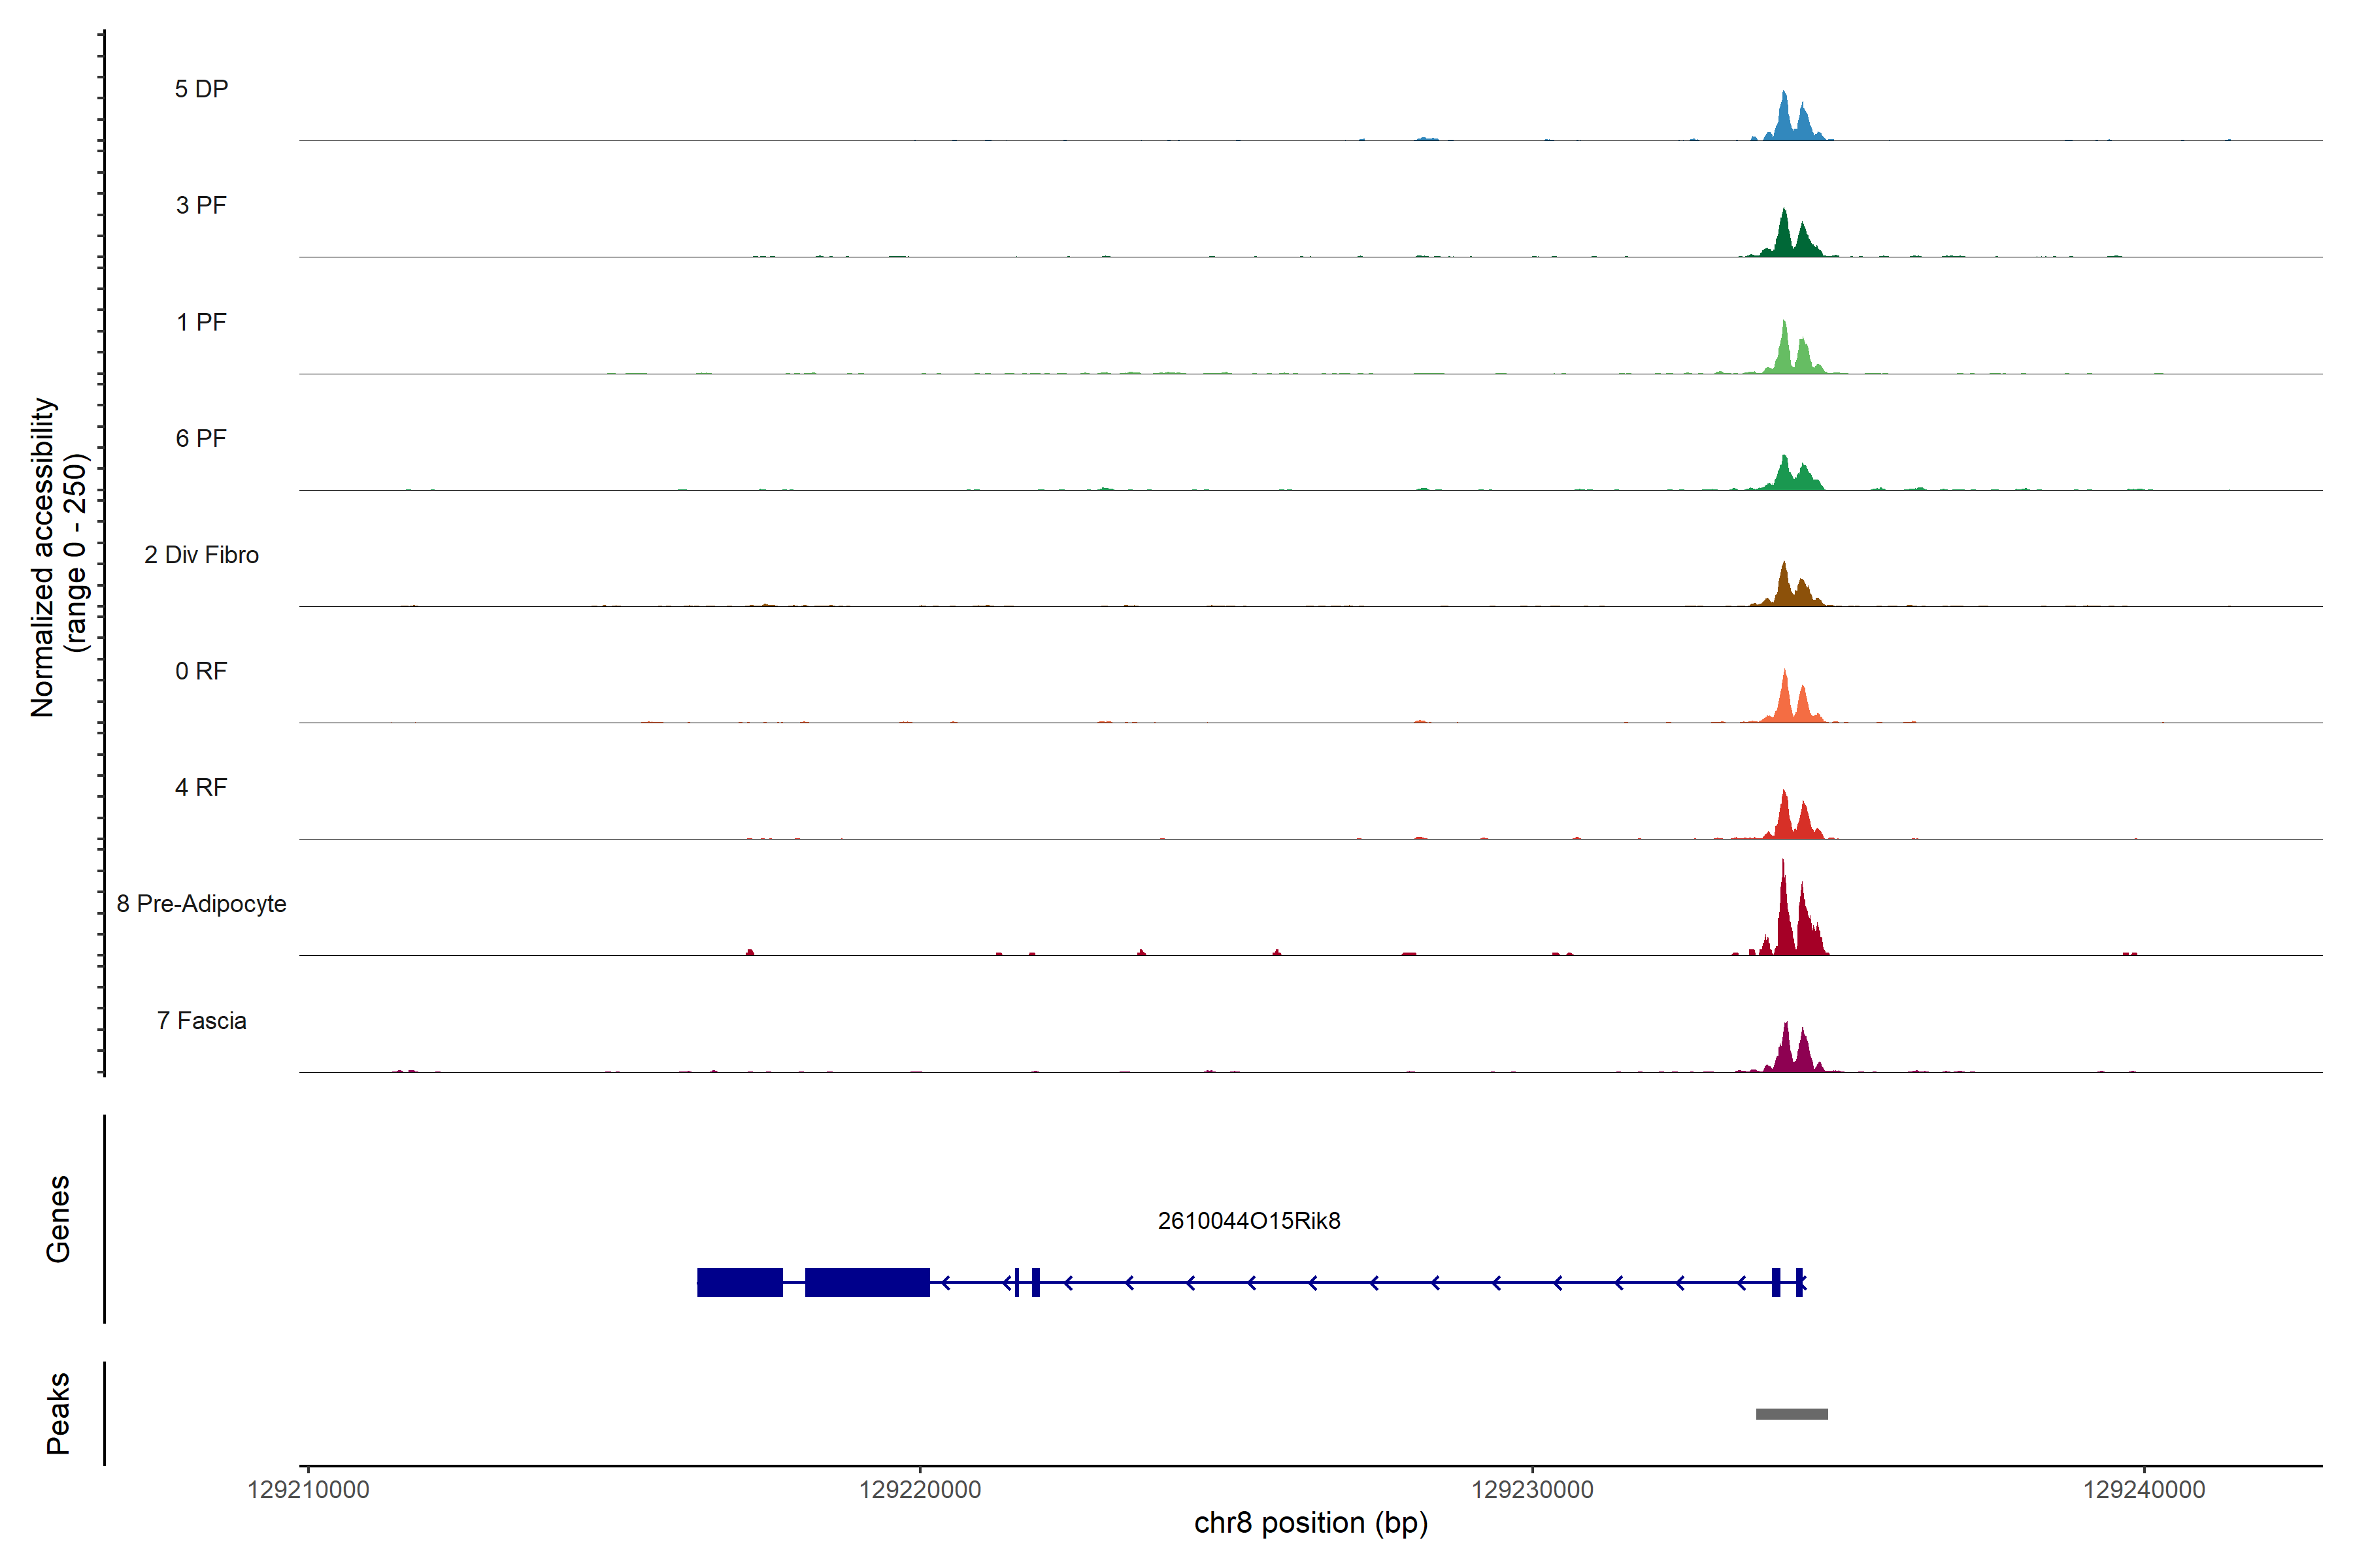Click the second large exon block of gene
The image size is (2353, 1568).
[x=867, y=1282]
